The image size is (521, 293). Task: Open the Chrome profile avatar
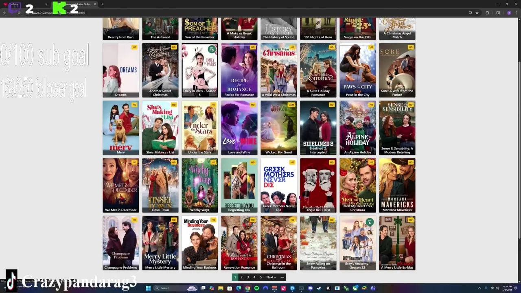[509, 13]
